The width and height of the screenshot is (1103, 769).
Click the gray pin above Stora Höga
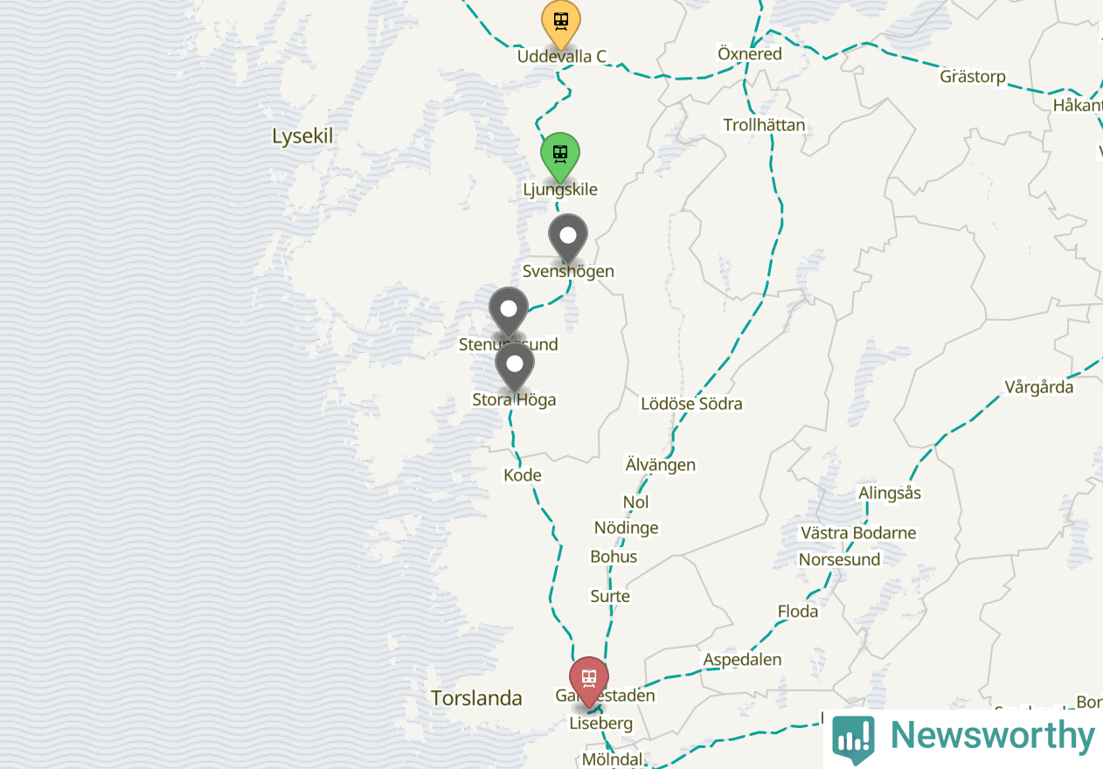pyautogui.click(x=515, y=367)
